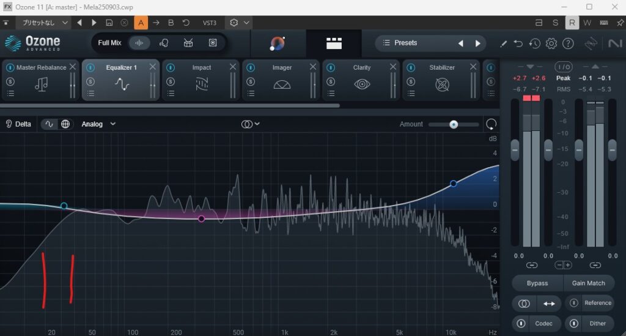Image resolution: width=626 pixels, height=336 pixels.
Task: Toggle the host R (read automation) button
Action: [x=572, y=23]
